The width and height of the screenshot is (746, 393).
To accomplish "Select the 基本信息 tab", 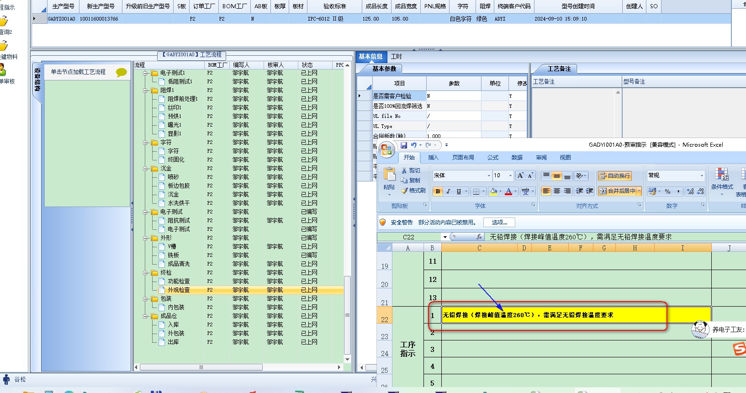I will pos(370,57).
